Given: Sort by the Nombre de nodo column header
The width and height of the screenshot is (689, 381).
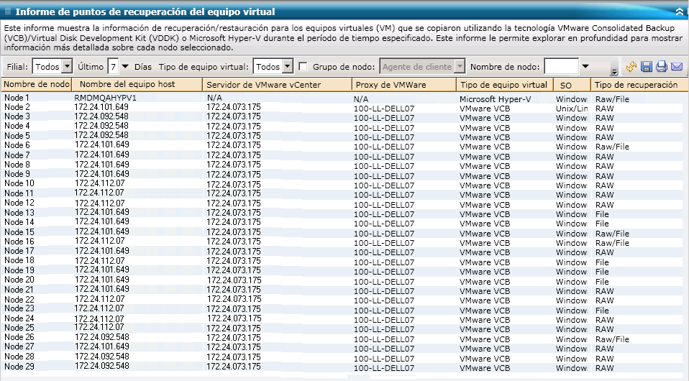Looking at the screenshot, I should [x=37, y=84].
